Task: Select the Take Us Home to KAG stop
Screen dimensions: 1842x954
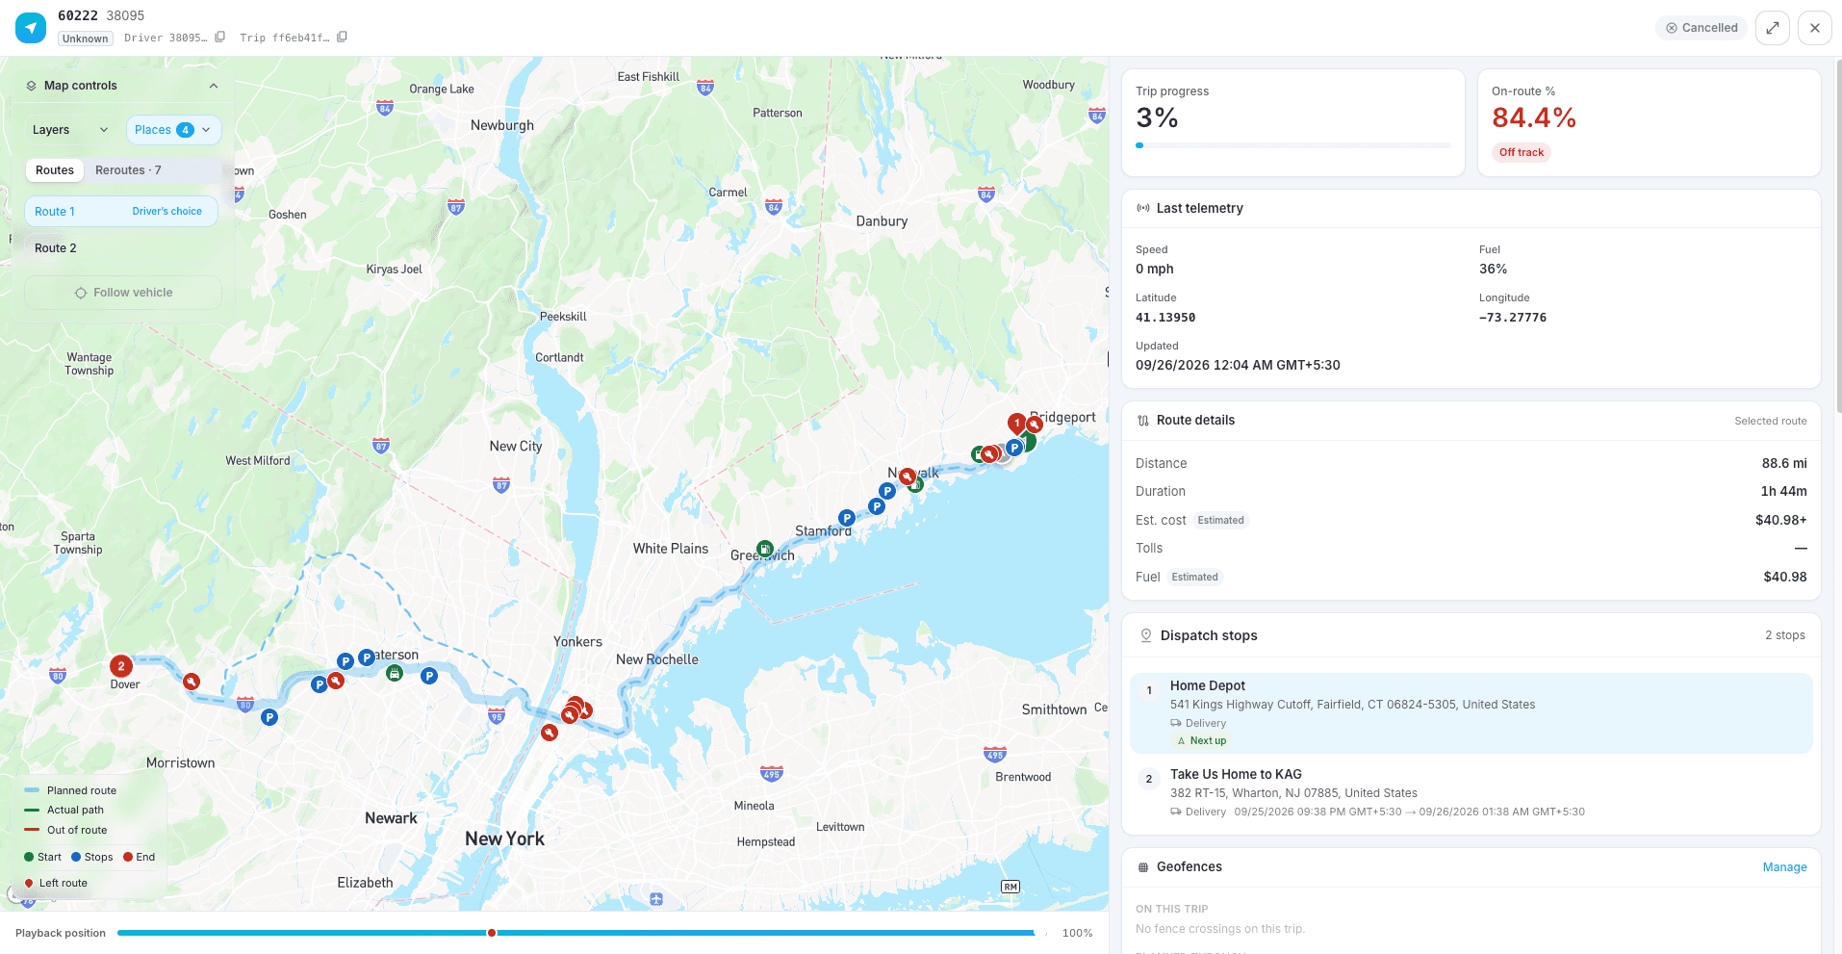Action: 1471,794
